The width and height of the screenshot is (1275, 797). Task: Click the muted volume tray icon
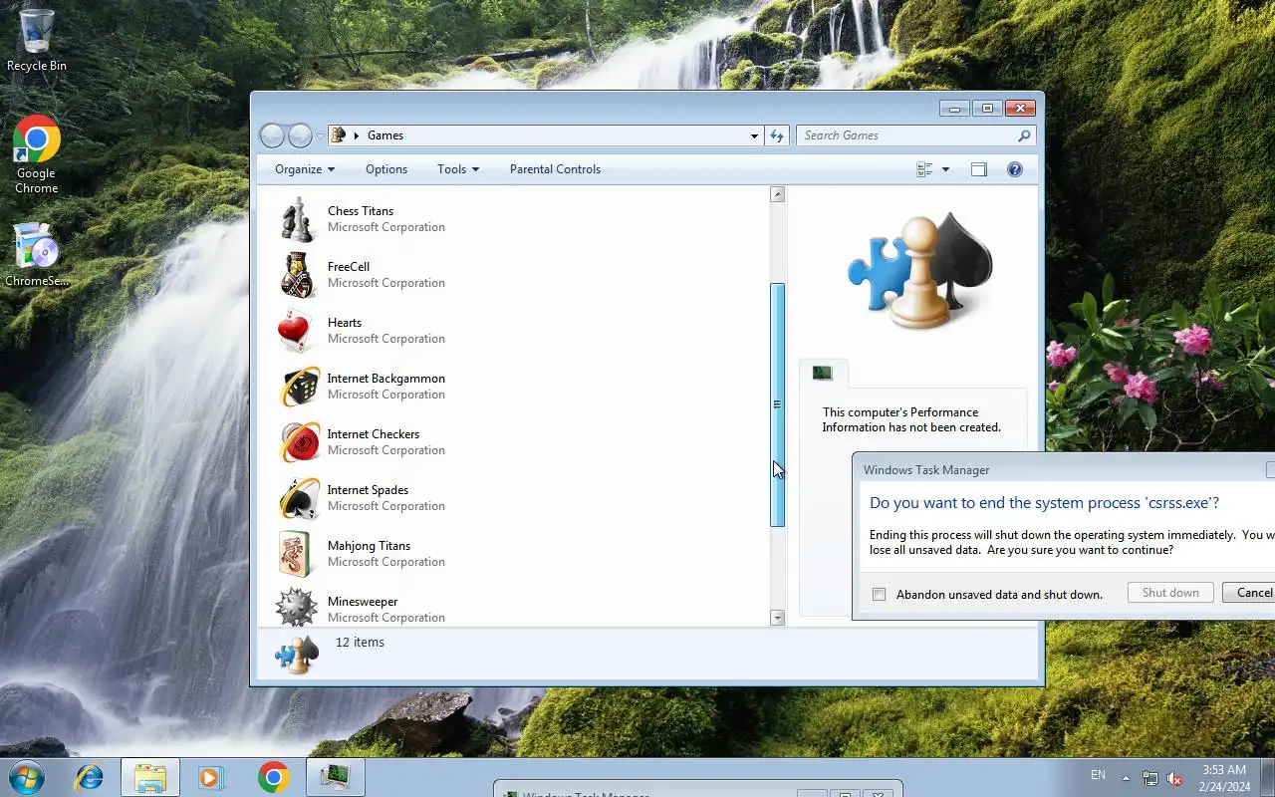1175,778
